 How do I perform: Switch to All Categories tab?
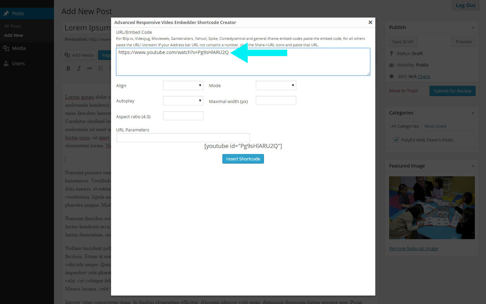[x=405, y=126]
